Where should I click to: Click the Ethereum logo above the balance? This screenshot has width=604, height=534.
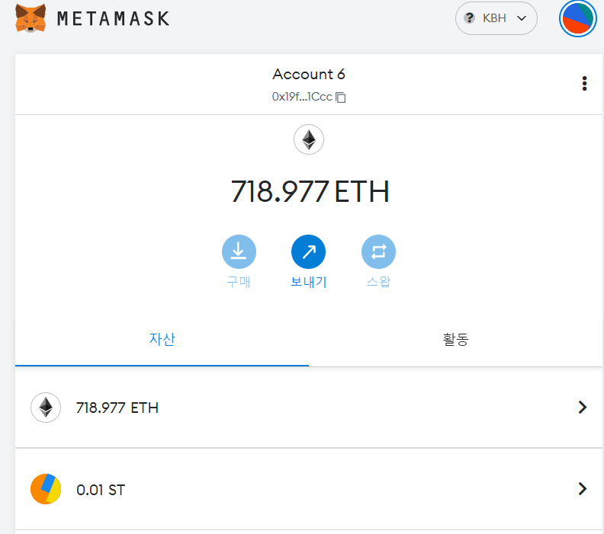[309, 139]
